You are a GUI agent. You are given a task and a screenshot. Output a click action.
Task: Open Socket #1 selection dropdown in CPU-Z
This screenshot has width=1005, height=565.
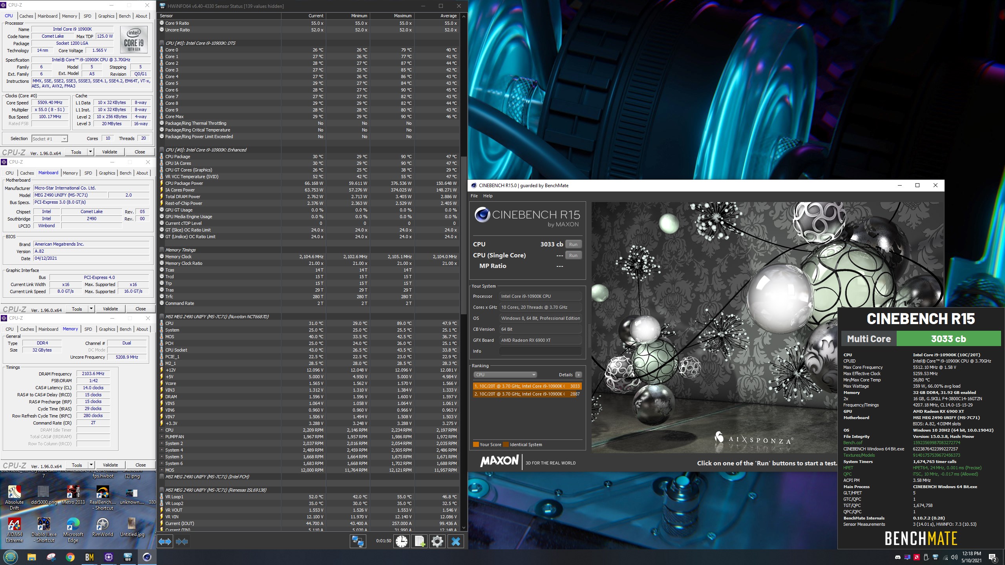click(49, 139)
